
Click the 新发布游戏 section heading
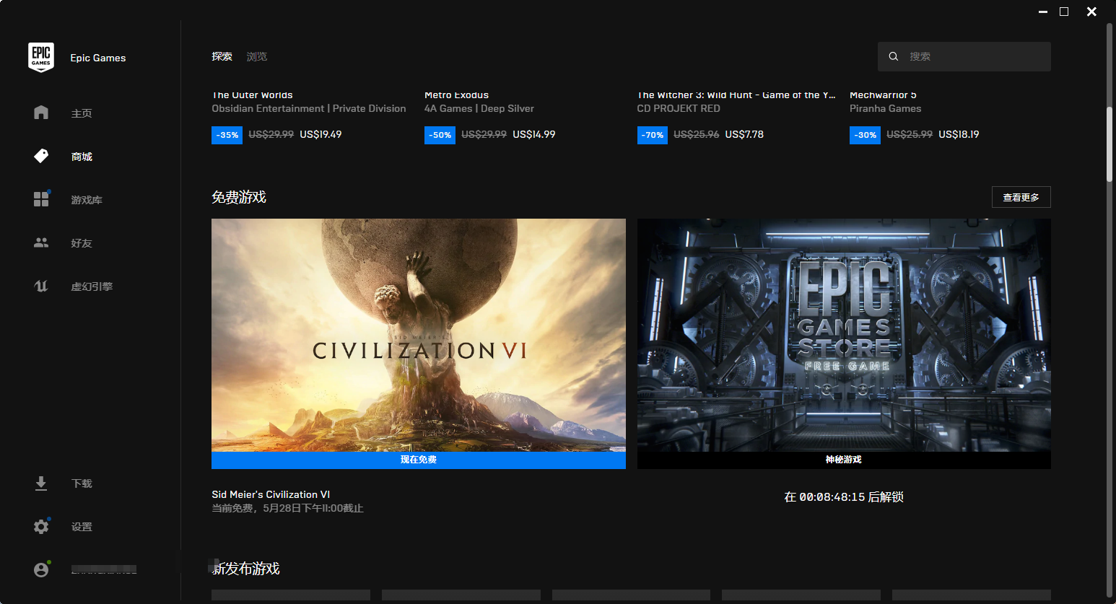point(245,569)
